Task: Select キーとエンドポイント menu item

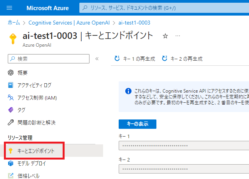Action: (52, 151)
